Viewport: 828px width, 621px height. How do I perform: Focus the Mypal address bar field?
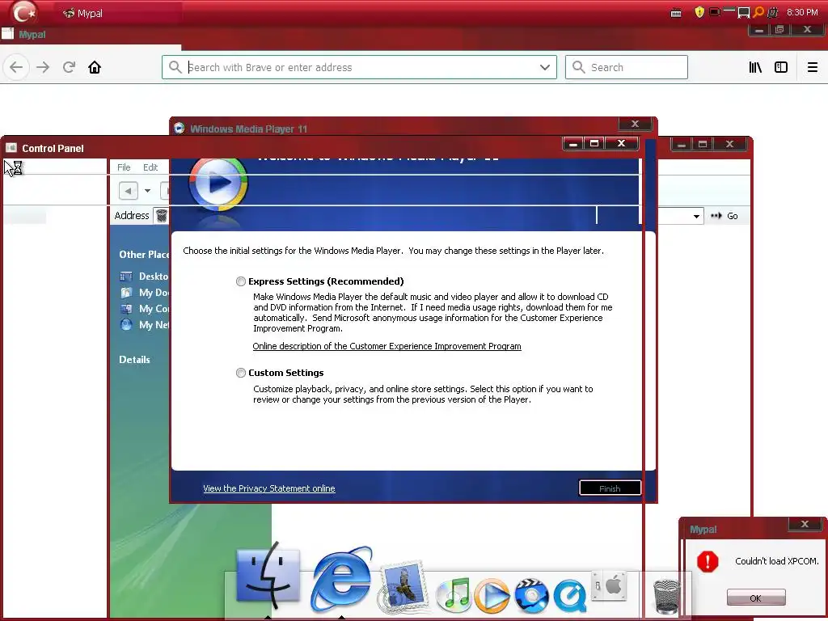click(x=359, y=68)
